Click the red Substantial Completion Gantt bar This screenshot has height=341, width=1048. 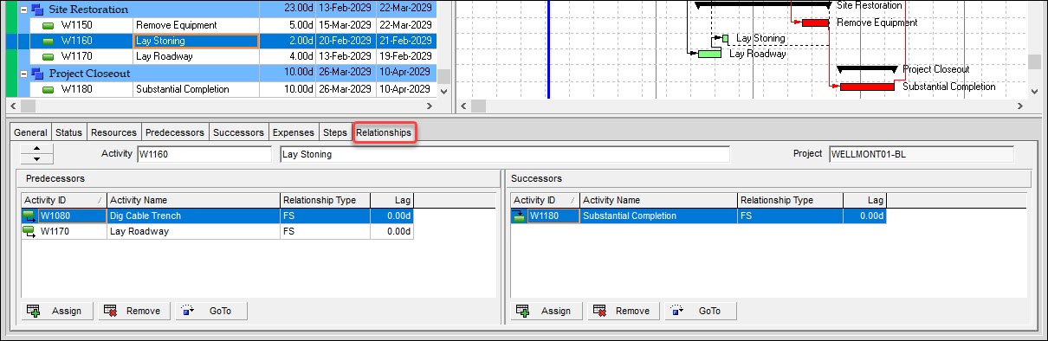pos(867,87)
